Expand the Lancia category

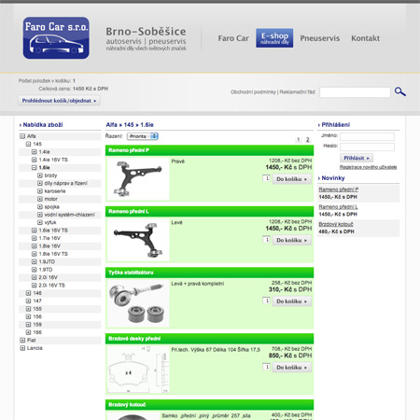(x=22, y=348)
